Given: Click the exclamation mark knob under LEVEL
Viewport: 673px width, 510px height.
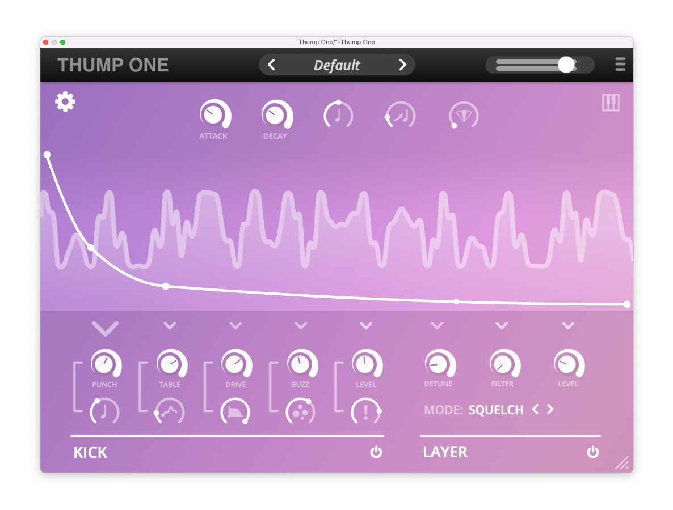Looking at the screenshot, I should 366,411.
